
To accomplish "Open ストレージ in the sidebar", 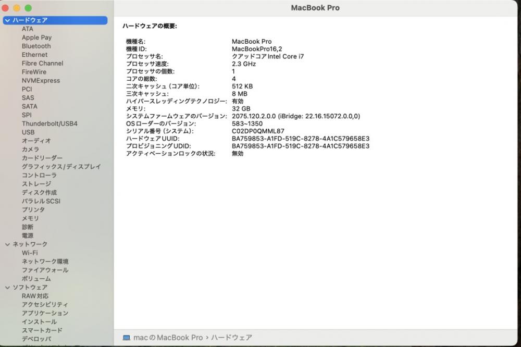I will tap(36, 184).
